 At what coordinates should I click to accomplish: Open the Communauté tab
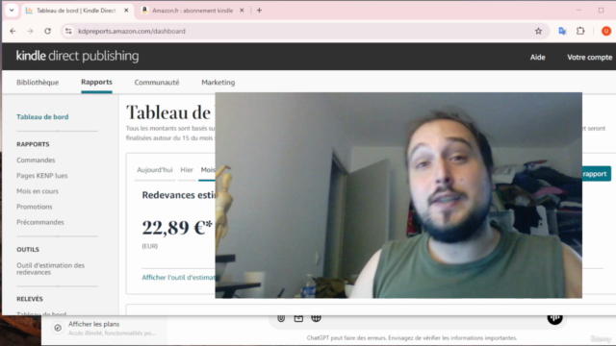157,83
